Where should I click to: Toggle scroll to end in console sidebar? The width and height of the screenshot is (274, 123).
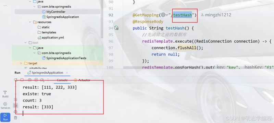pos(15,105)
